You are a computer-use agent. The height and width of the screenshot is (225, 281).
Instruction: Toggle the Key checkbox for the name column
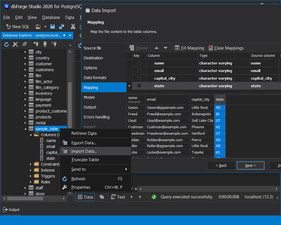click(x=139, y=63)
